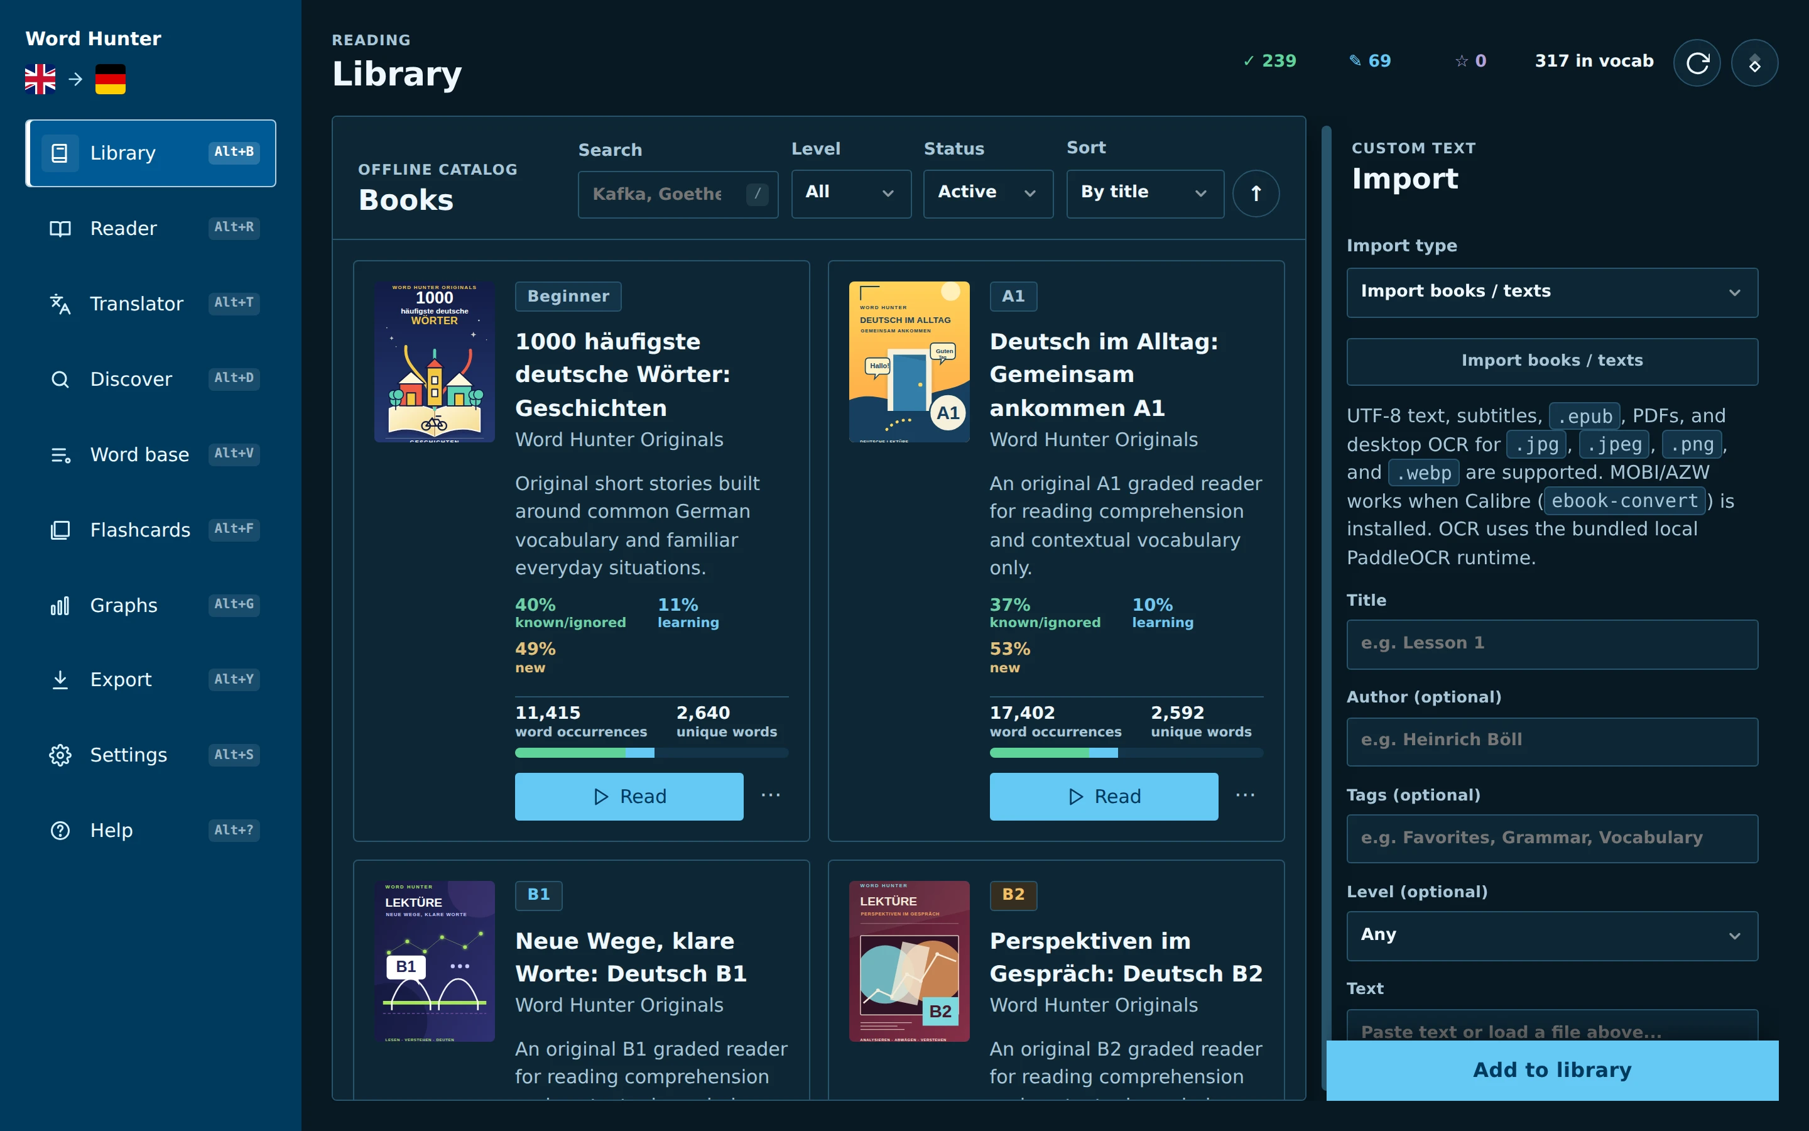Screen dimensions: 1809x1131
Task: Click the B1 level badge
Action: (538, 895)
